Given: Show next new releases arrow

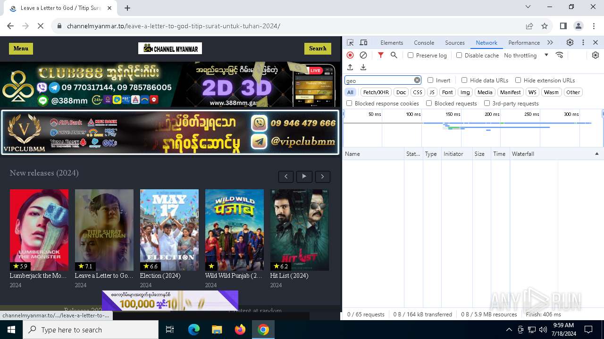Looking at the screenshot, I should 323,177.
